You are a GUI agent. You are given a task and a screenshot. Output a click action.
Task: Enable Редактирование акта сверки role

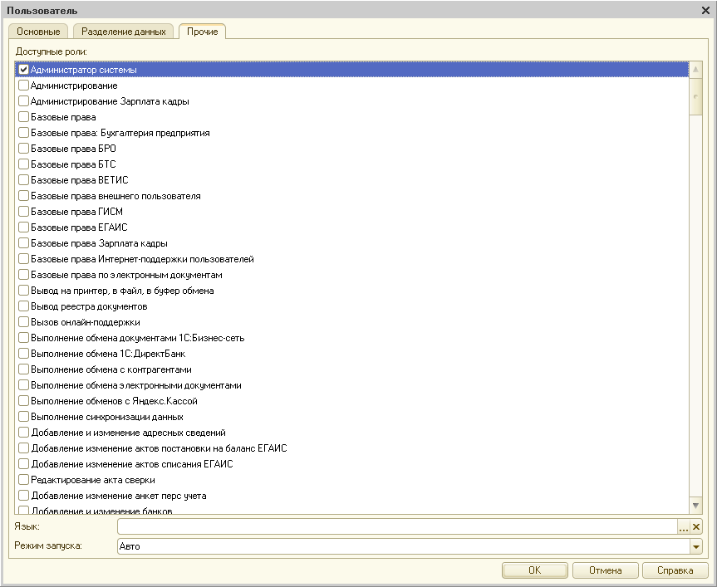23,479
